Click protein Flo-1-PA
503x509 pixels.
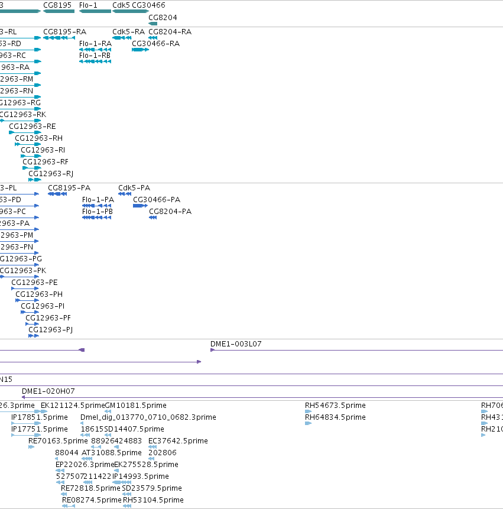[97, 206]
